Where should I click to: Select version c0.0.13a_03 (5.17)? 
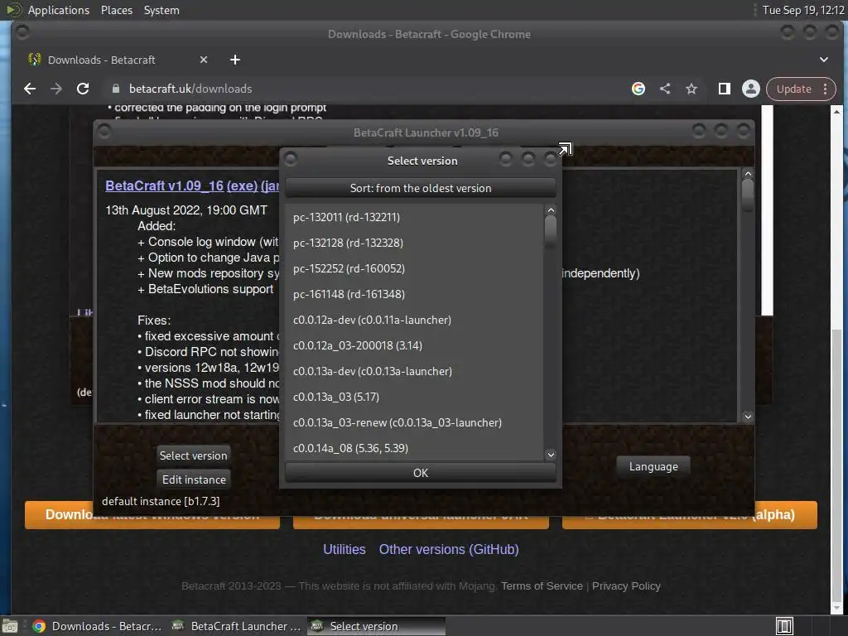pyautogui.click(x=414, y=397)
